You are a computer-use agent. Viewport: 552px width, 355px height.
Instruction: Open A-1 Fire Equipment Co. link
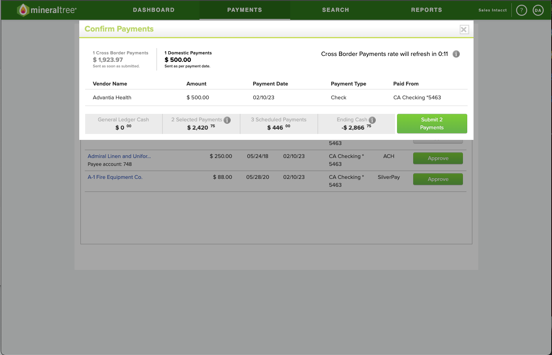[115, 177]
